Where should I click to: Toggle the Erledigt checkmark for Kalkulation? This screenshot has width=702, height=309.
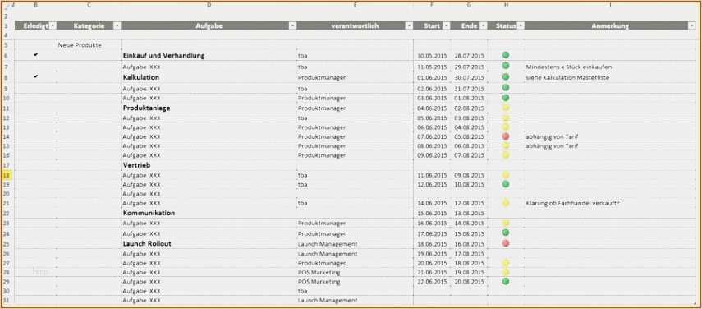click(36, 76)
